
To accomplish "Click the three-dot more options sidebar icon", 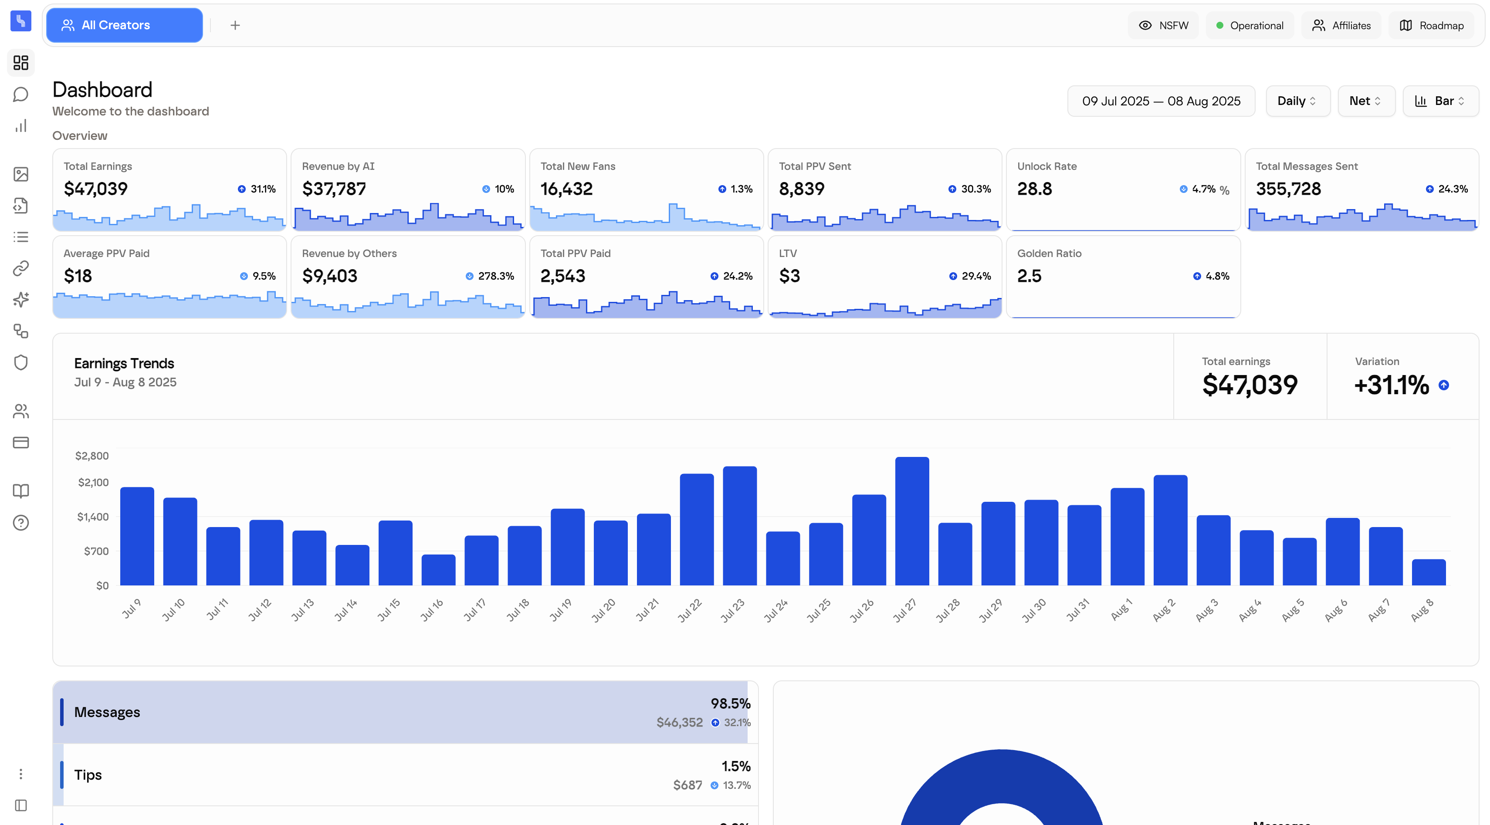I will pyautogui.click(x=21, y=774).
